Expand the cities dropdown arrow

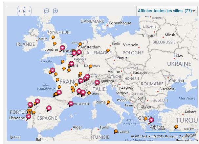(194, 11)
